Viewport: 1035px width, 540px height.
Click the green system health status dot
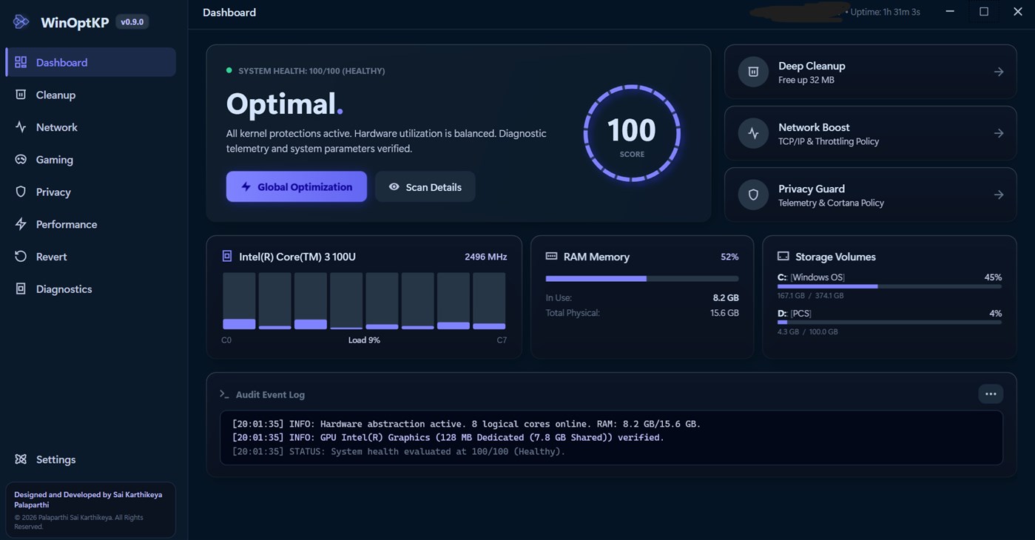coord(229,70)
